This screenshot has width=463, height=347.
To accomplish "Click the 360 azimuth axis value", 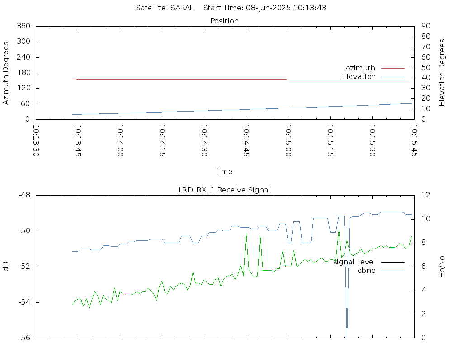I will (24, 26).
